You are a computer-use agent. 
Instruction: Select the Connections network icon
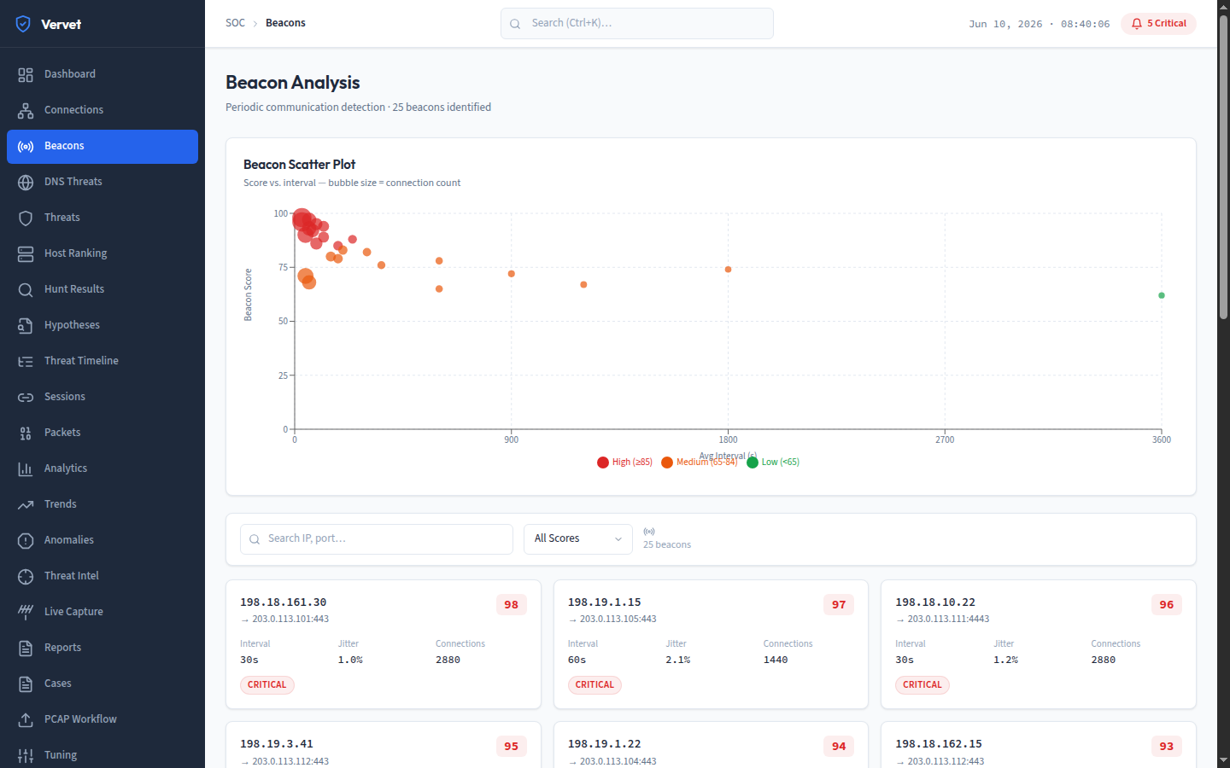(26, 110)
